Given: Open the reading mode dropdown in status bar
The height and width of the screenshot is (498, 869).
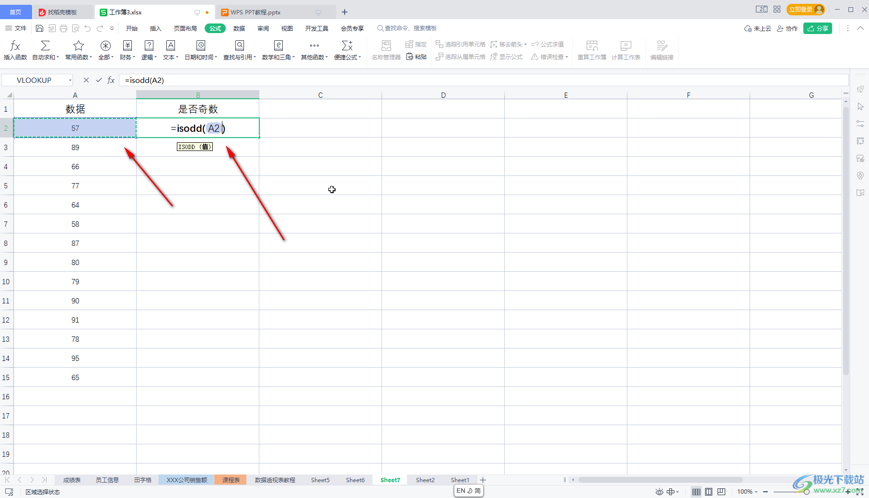Looking at the screenshot, I should [673, 492].
